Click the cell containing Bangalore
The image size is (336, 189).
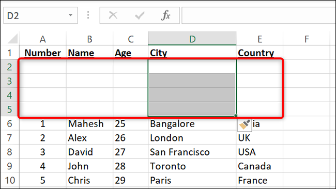click(192, 123)
